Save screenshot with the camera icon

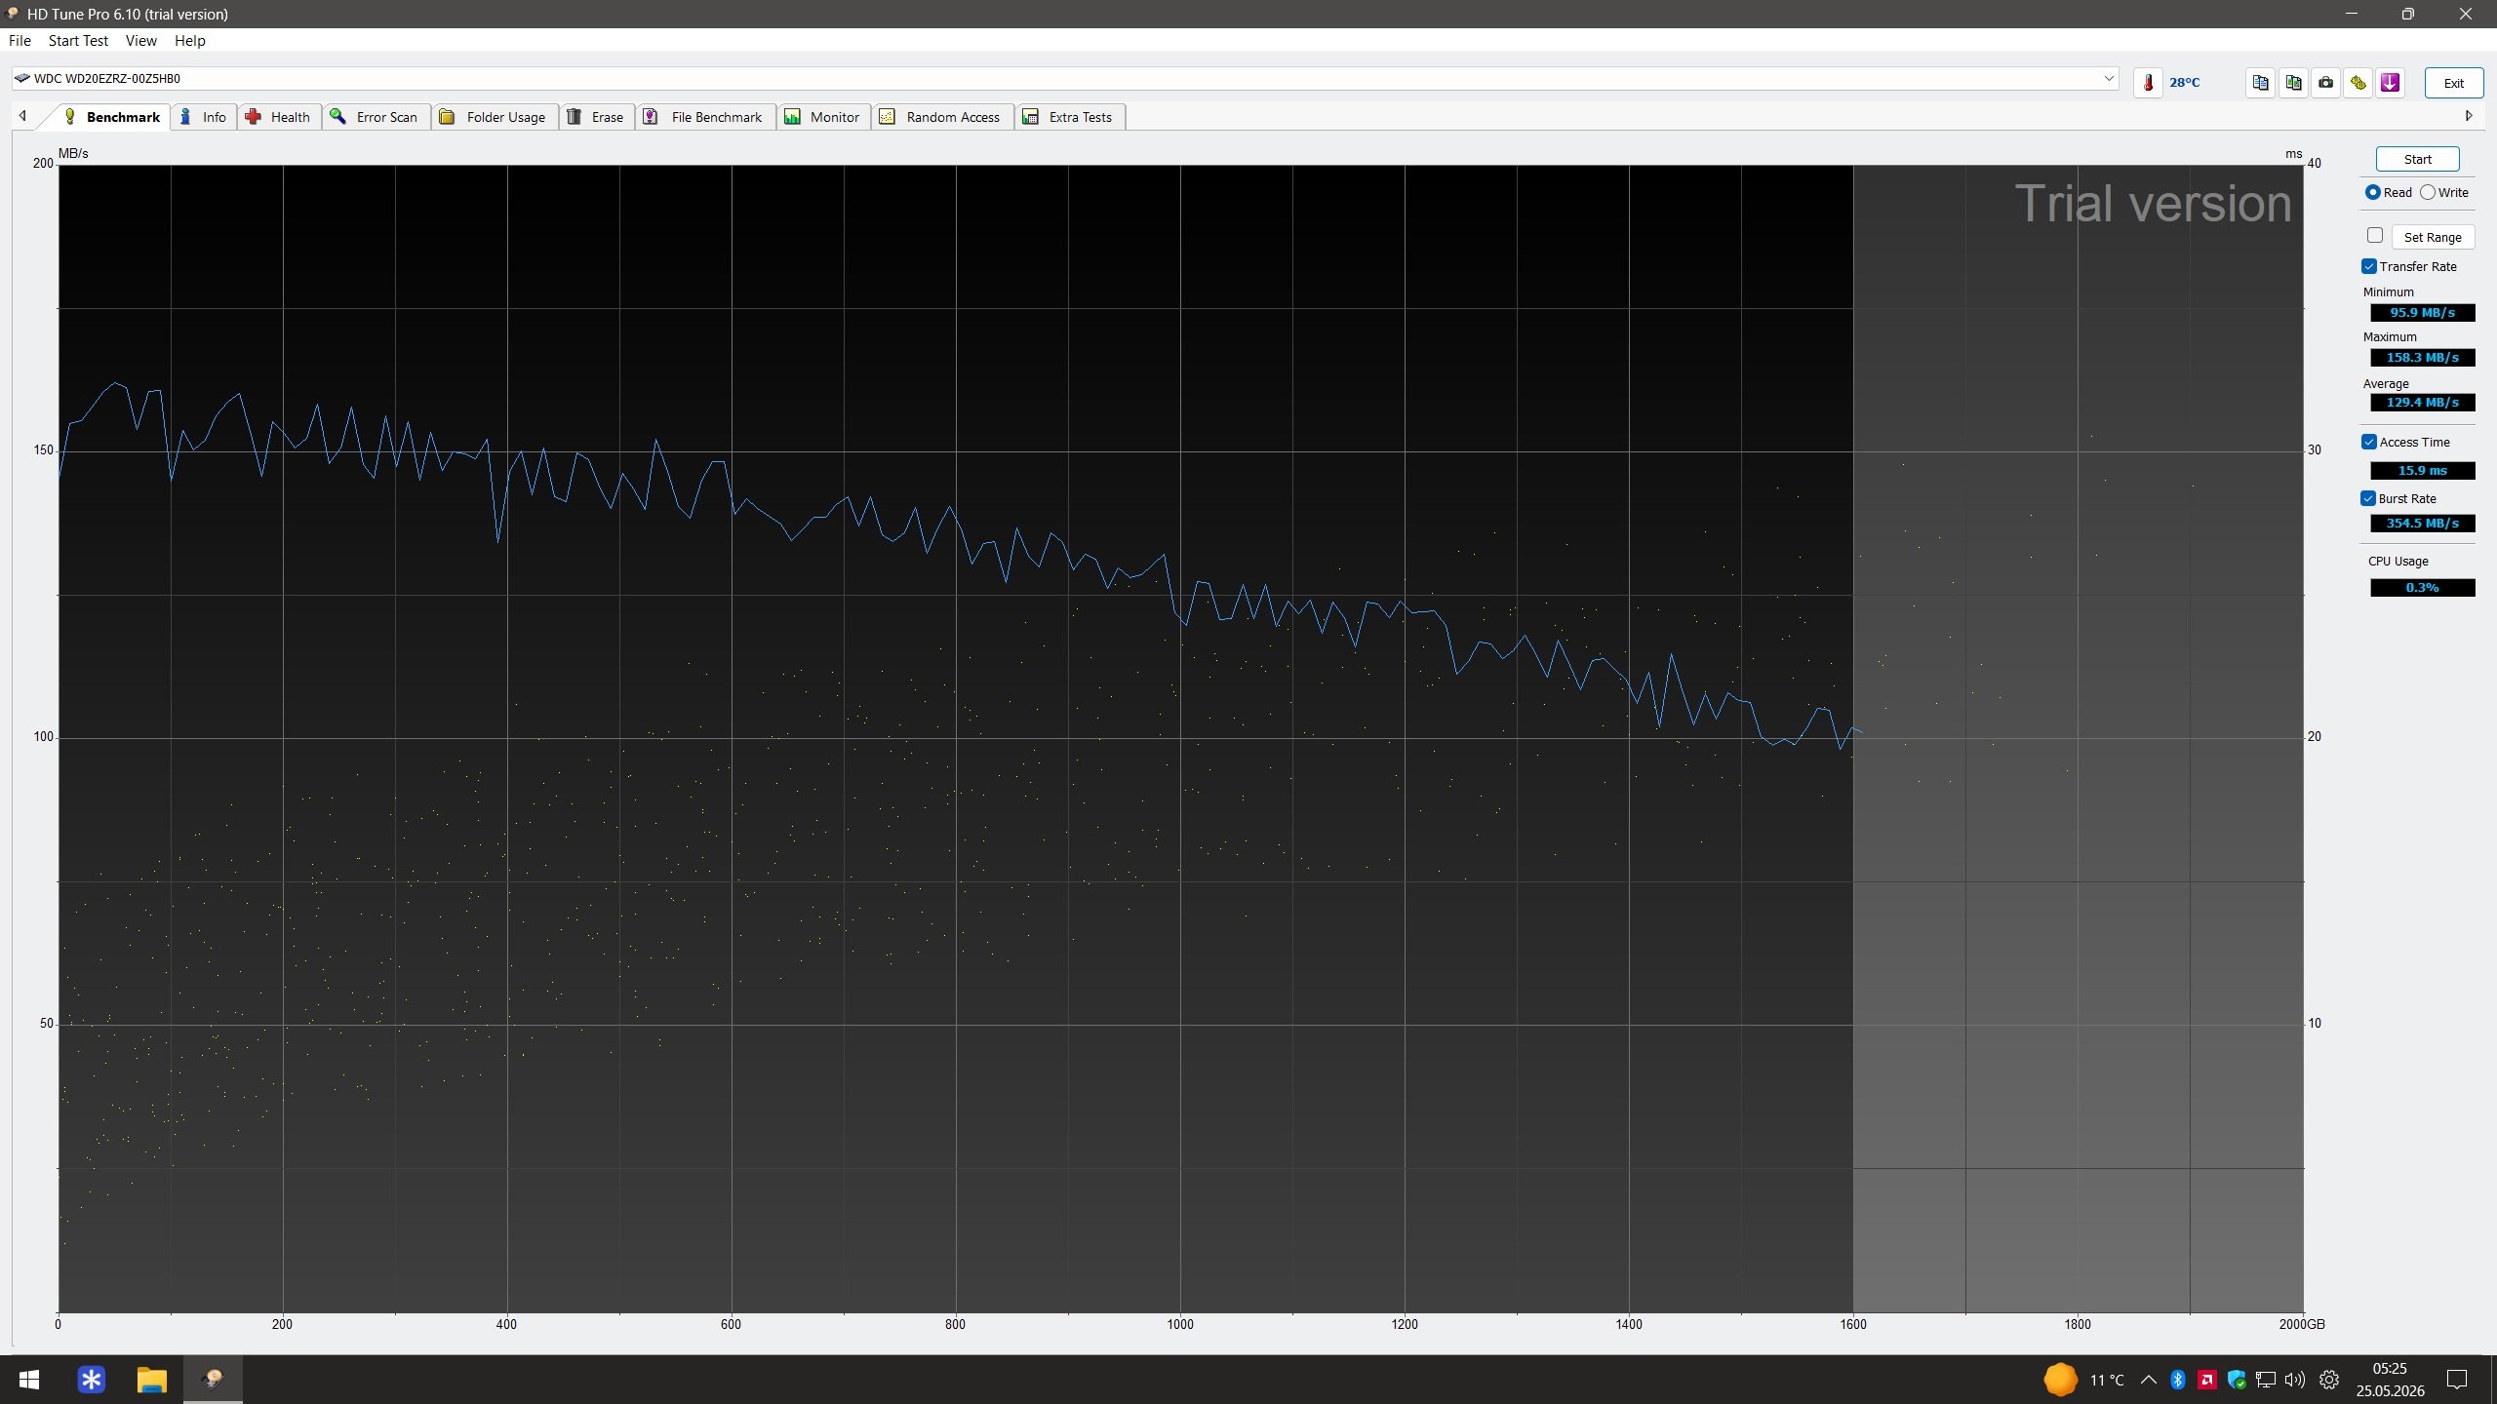click(x=2325, y=83)
